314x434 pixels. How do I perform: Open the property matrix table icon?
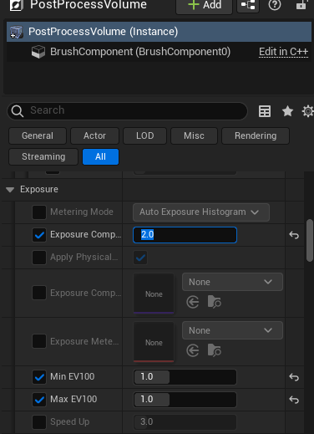265,111
